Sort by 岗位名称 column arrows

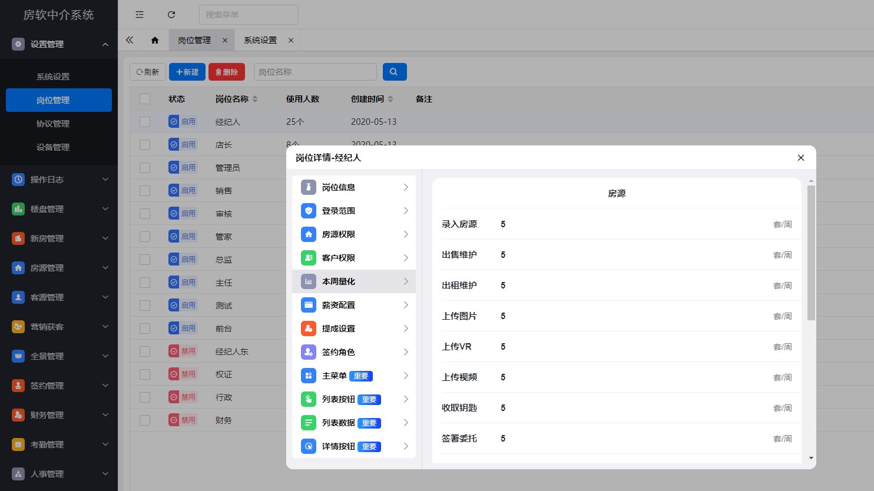(255, 99)
